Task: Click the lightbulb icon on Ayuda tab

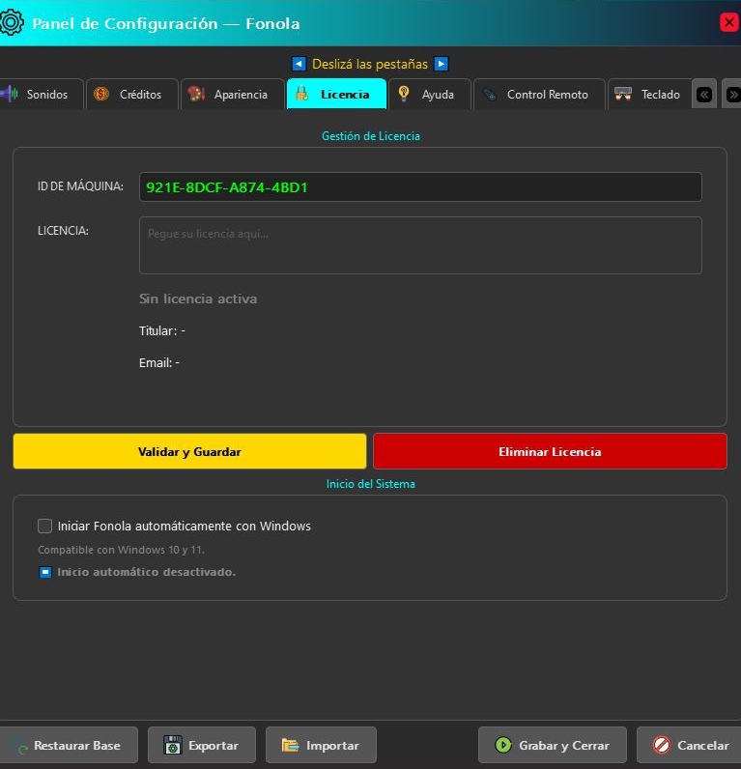Action: pyautogui.click(x=404, y=94)
